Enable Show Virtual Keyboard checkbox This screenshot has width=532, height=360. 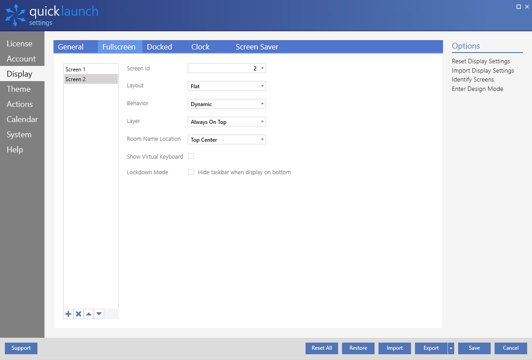191,156
